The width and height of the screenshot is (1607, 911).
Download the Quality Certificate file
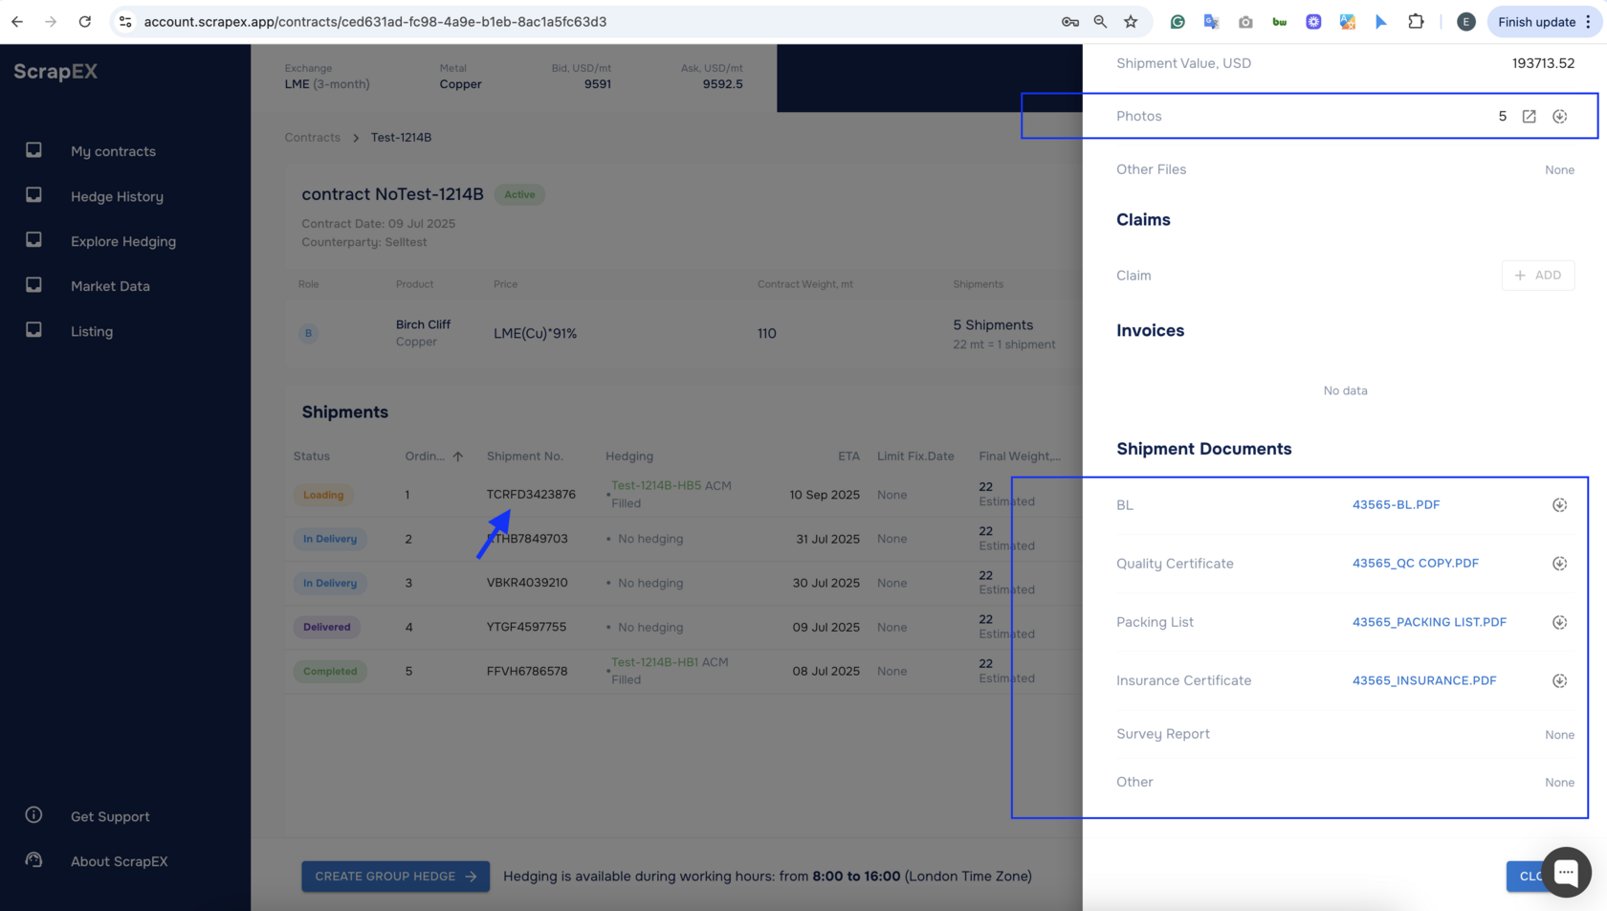pyautogui.click(x=1559, y=564)
